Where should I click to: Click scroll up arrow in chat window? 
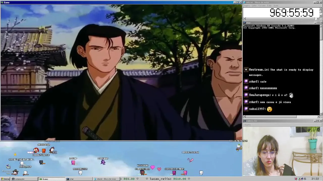[x=321, y=26]
